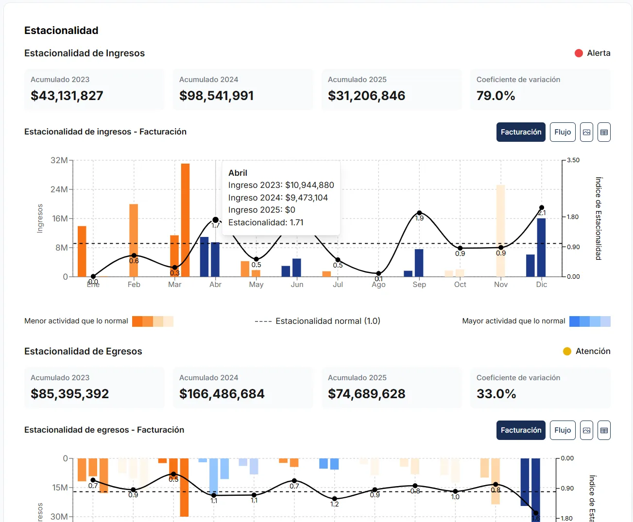Click the blue Mayor actividad legend gradient

pos(590,321)
